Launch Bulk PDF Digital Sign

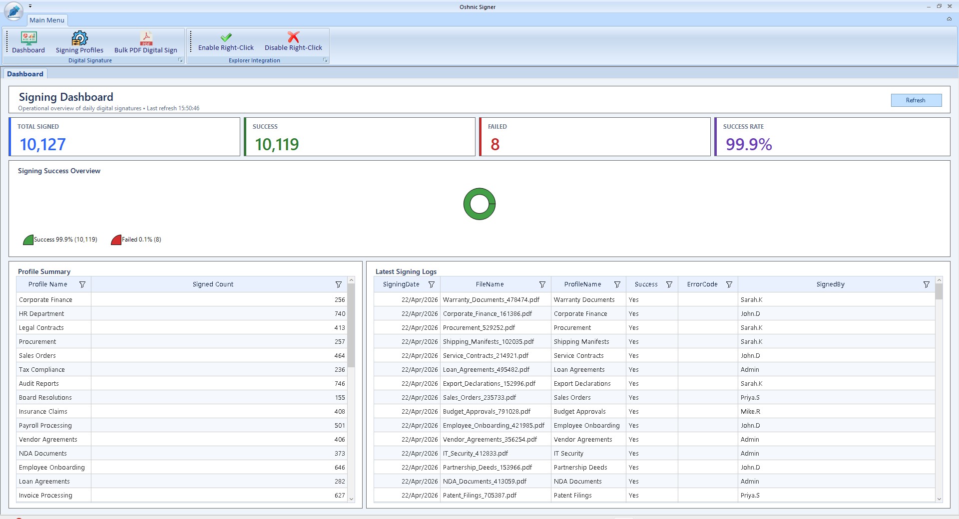point(146,42)
